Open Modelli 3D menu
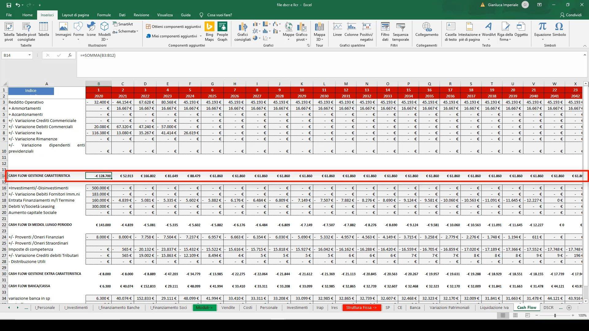 (x=104, y=32)
